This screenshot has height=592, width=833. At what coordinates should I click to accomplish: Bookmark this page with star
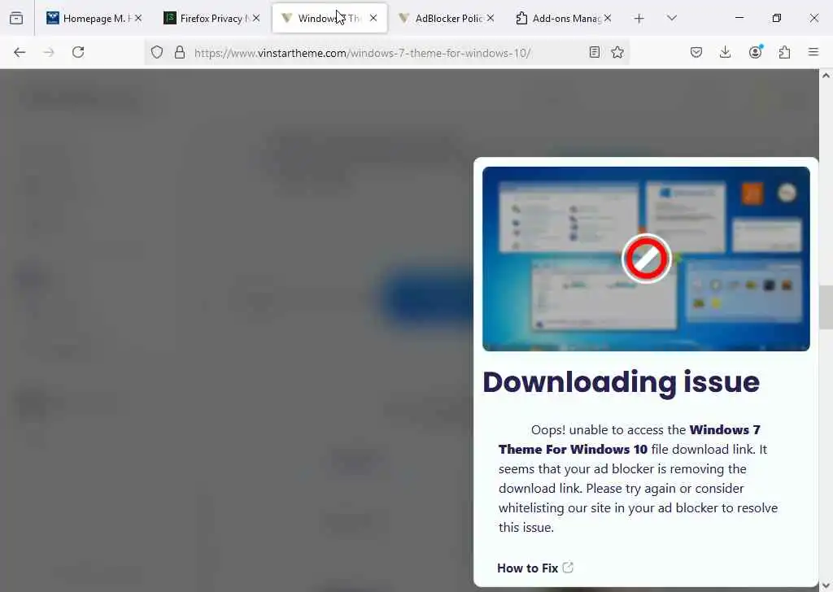[617, 52]
